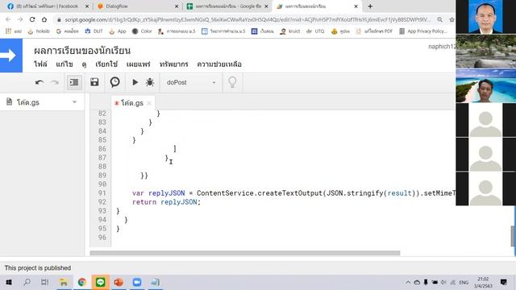516x290 pixels.
Task: Open the ความช่วยเหลือ menu
Action: tap(219, 64)
